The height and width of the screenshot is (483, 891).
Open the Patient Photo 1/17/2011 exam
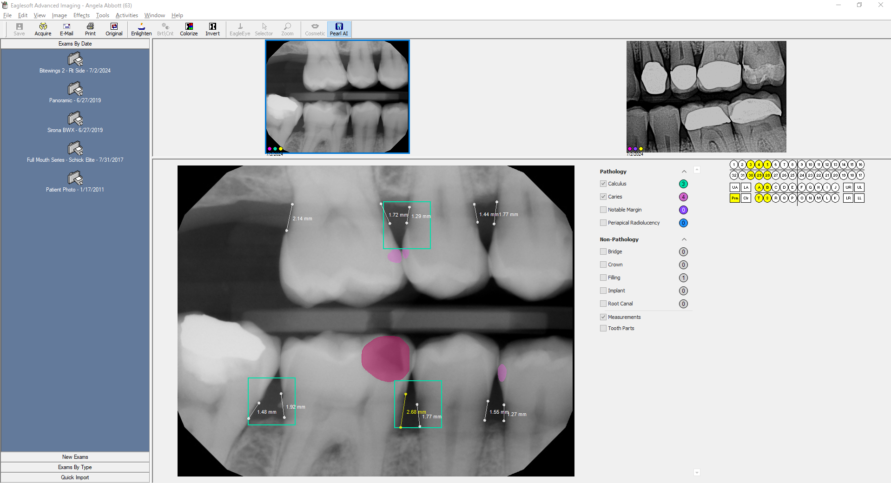tap(75, 182)
